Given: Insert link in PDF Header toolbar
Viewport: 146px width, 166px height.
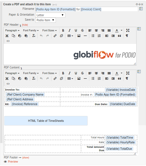Looking at the screenshot, I should click(x=55, y=36).
